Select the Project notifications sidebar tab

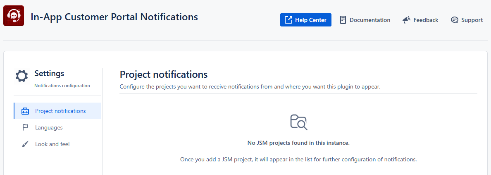coord(57,111)
